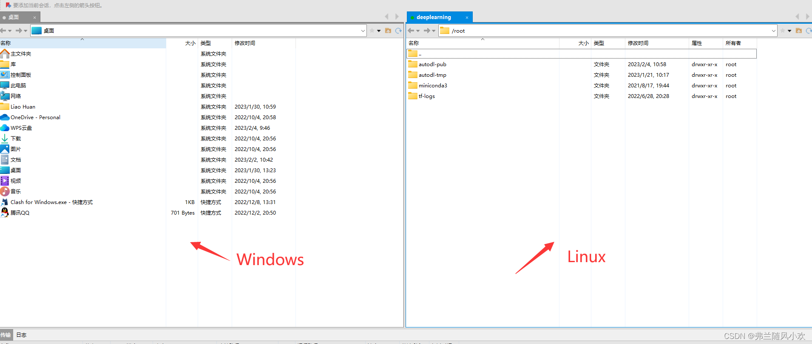Sort local files by the 修改时间 column

264,43
